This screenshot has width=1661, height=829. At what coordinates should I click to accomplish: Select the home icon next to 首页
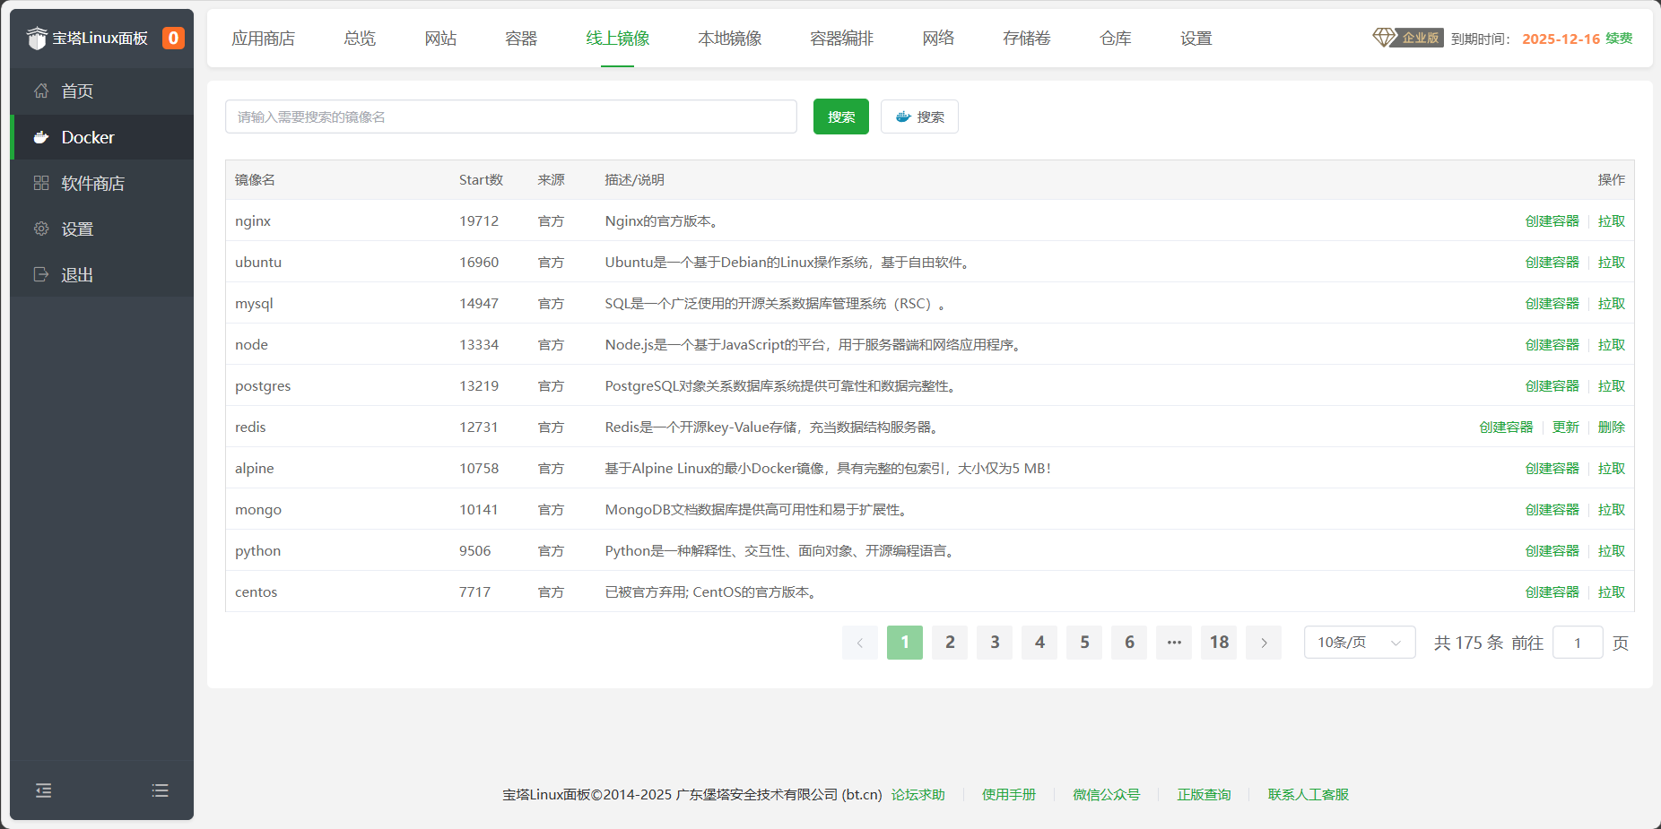(x=40, y=91)
